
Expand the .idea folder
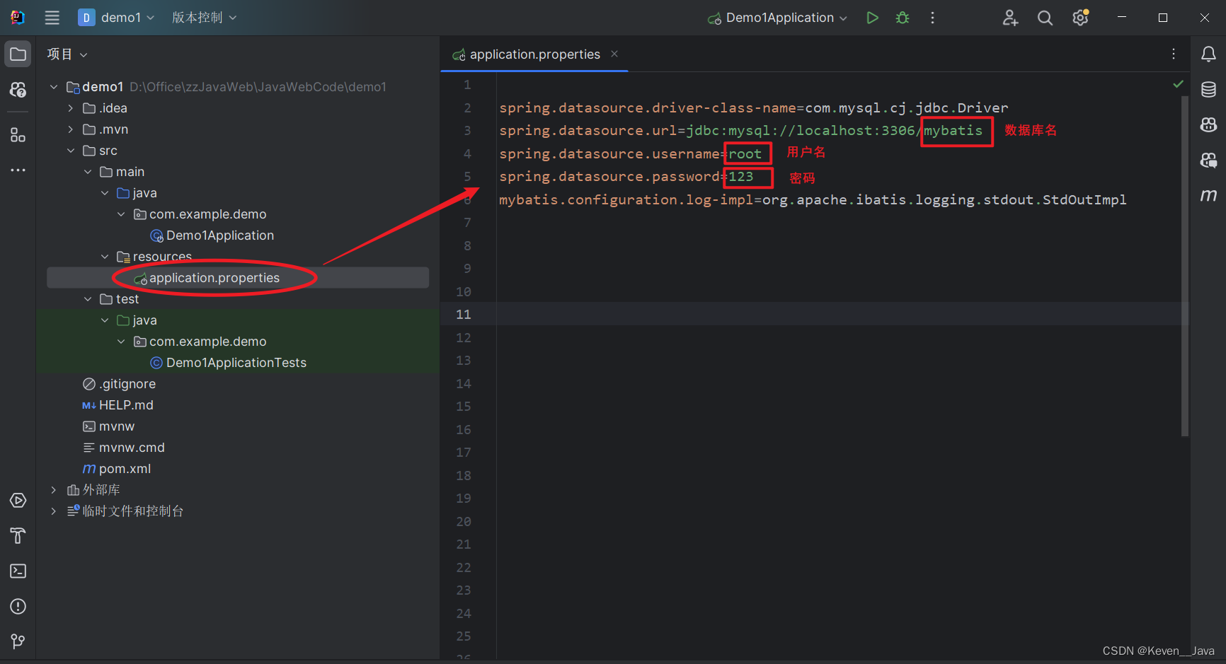point(71,108)
